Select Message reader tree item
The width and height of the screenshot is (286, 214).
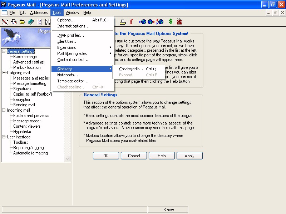(27, 121)
